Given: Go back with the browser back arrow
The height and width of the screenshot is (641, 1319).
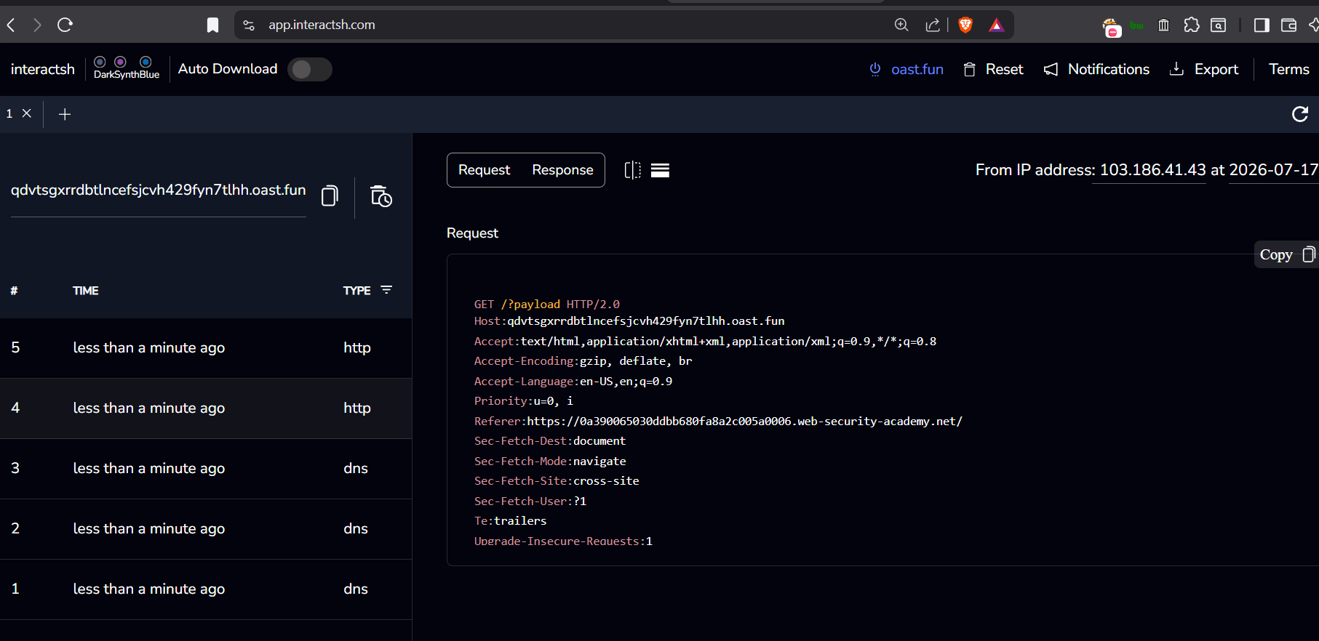Looking at the screenshot, I should [11, 25].
